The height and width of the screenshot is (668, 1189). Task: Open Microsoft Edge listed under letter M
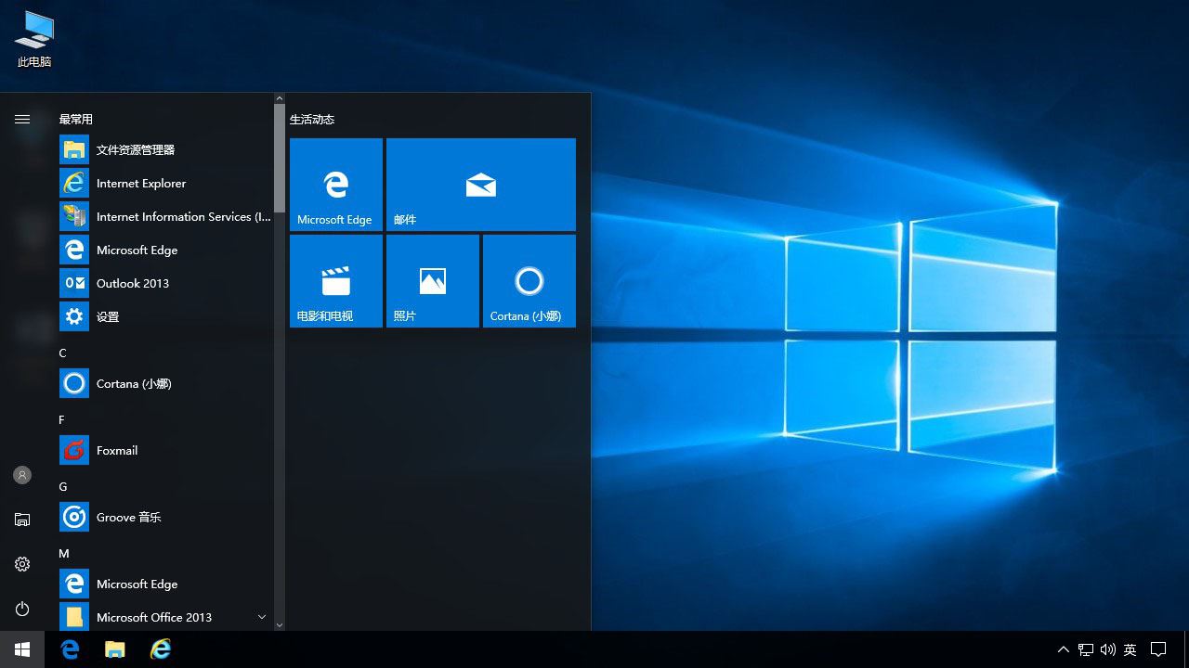point(165,584)
